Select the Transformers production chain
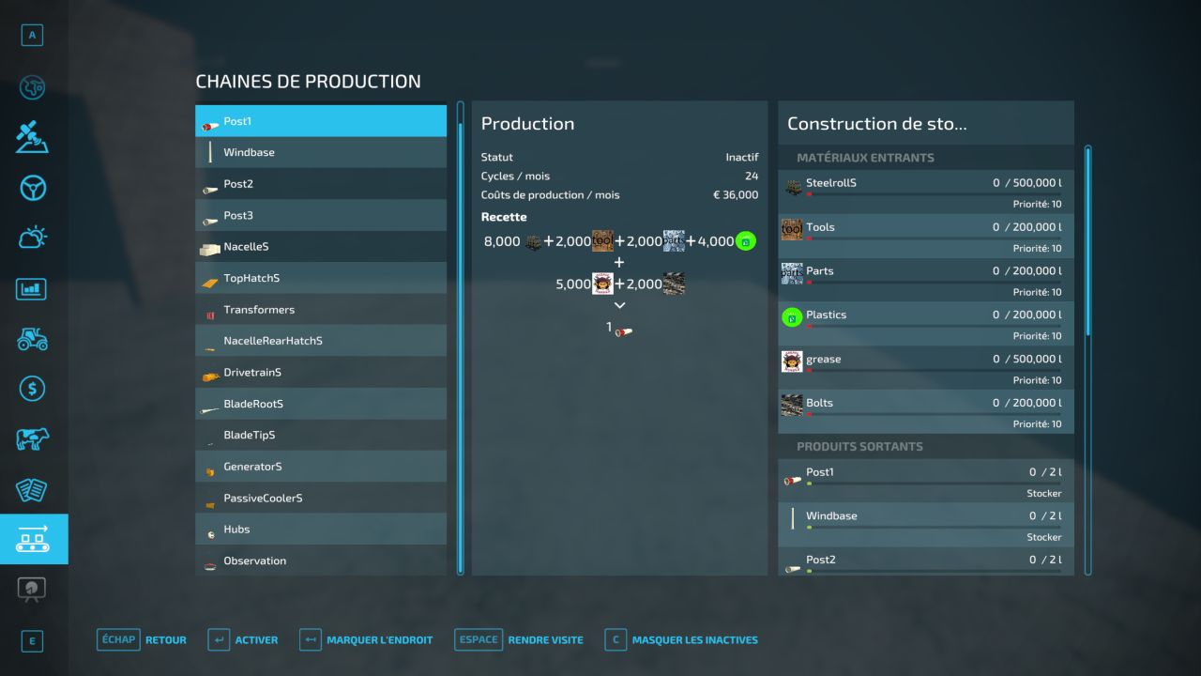The image size is (1201, 676). [x=320, y=310]
